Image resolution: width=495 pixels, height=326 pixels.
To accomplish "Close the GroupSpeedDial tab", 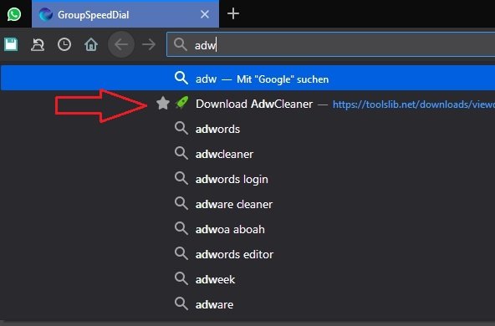I will click(205, 14).
